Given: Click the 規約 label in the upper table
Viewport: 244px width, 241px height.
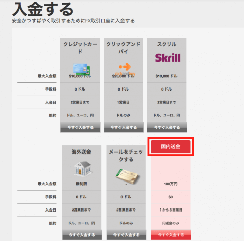Looking at the screenshot, I should click(53, 115).
